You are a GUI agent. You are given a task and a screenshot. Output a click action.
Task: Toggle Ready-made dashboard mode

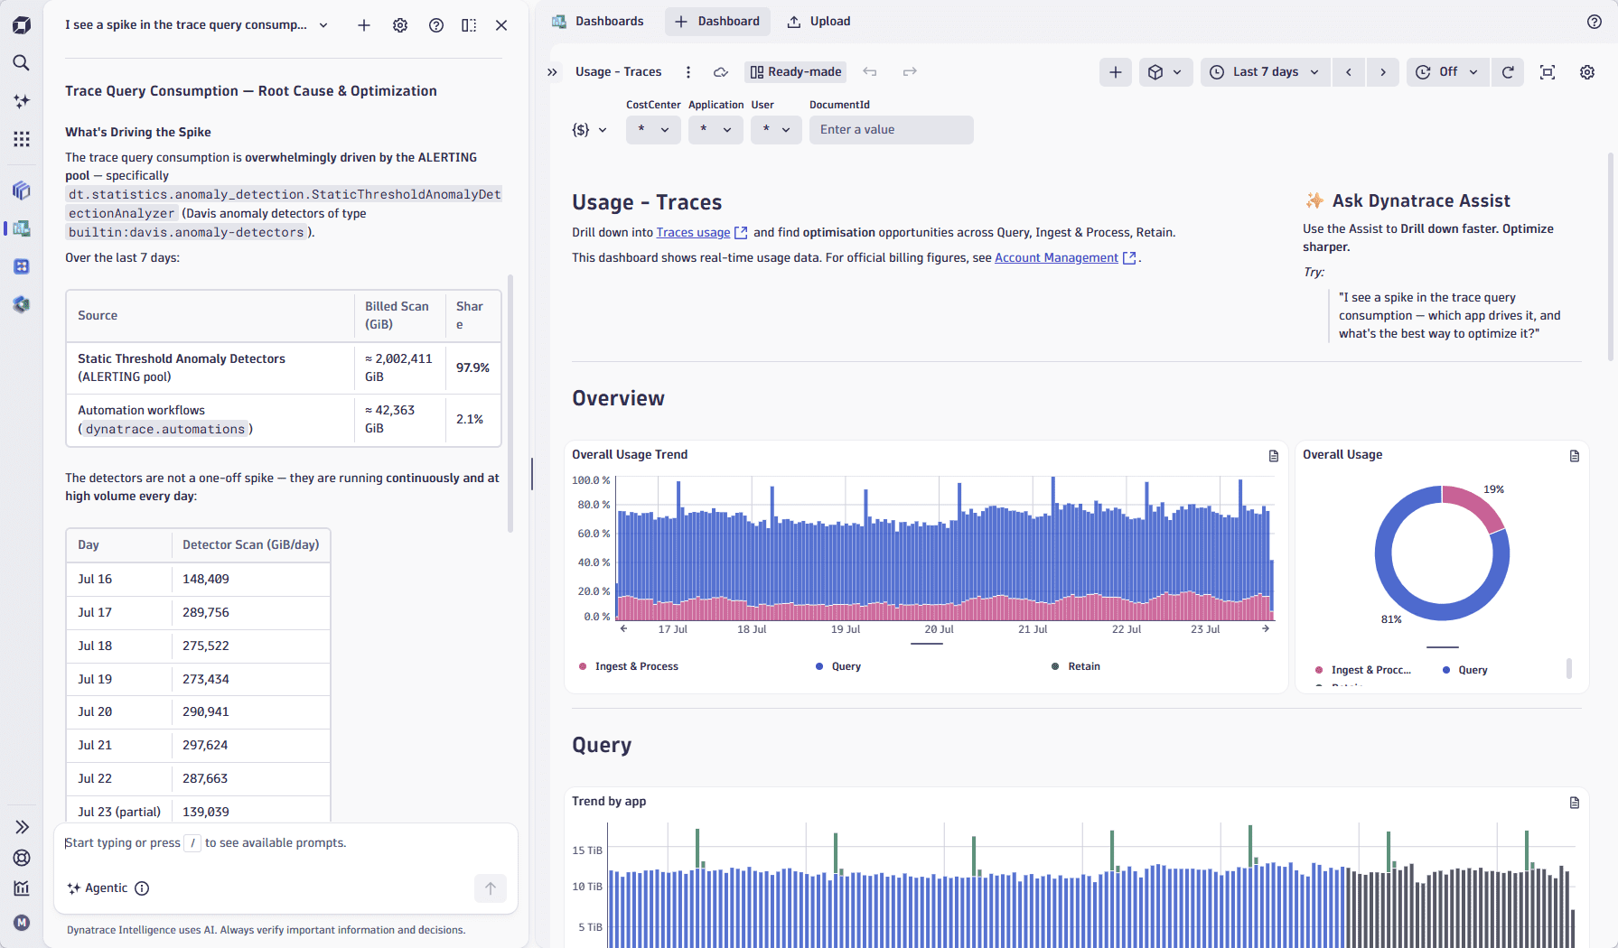tap(796, 72)
